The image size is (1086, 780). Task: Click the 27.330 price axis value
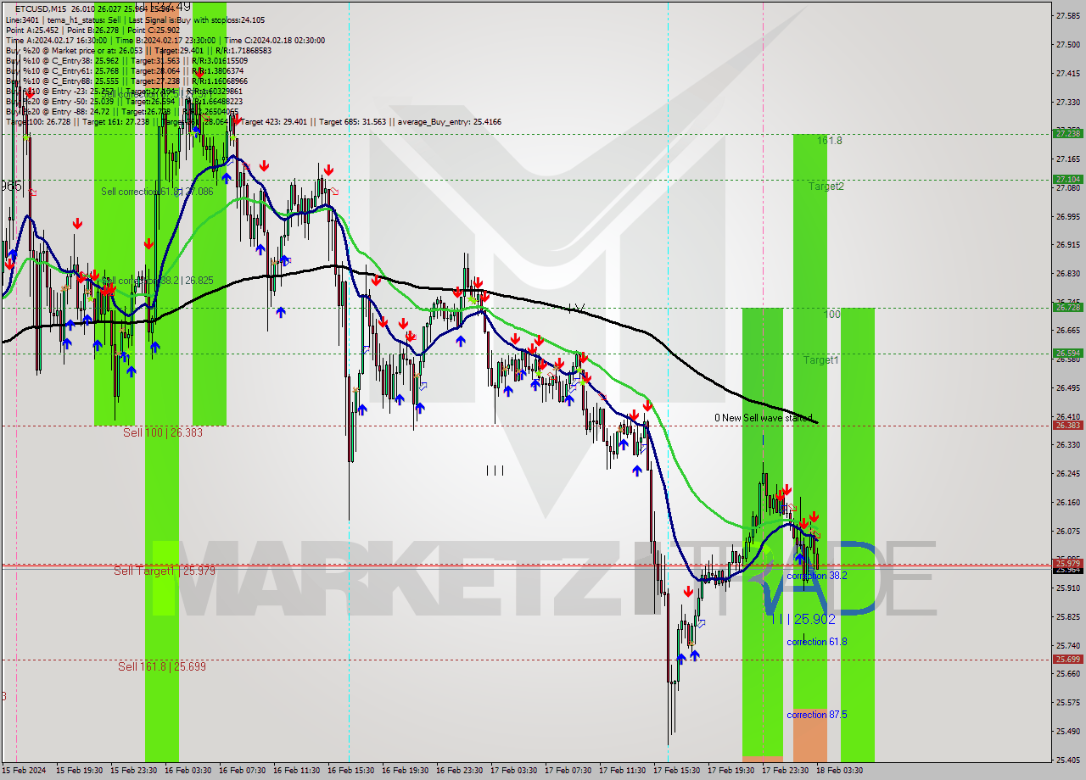(x=1067, y=102)
